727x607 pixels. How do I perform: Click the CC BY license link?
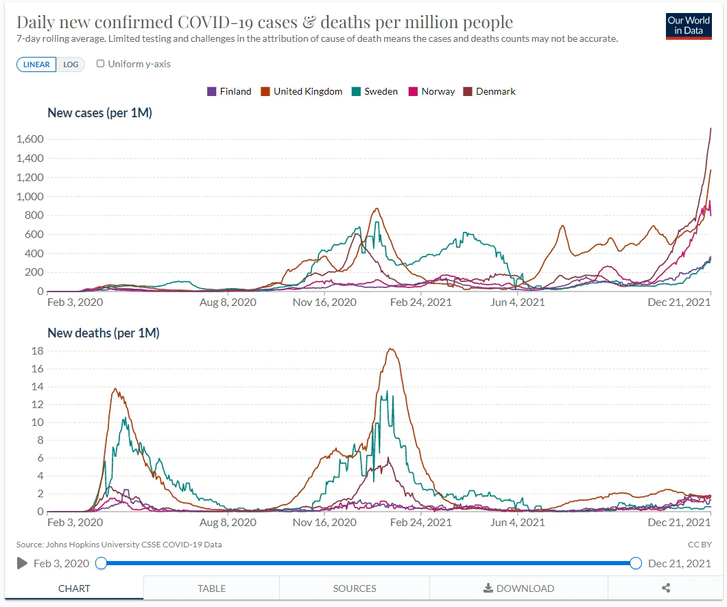(x=699, y=545)
